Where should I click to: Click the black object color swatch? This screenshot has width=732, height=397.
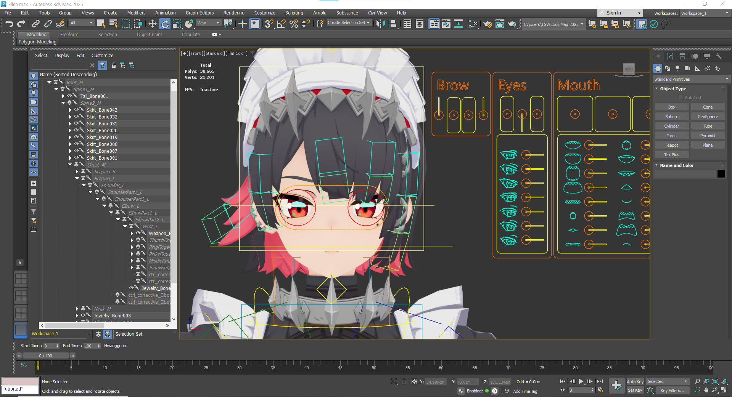721,174
